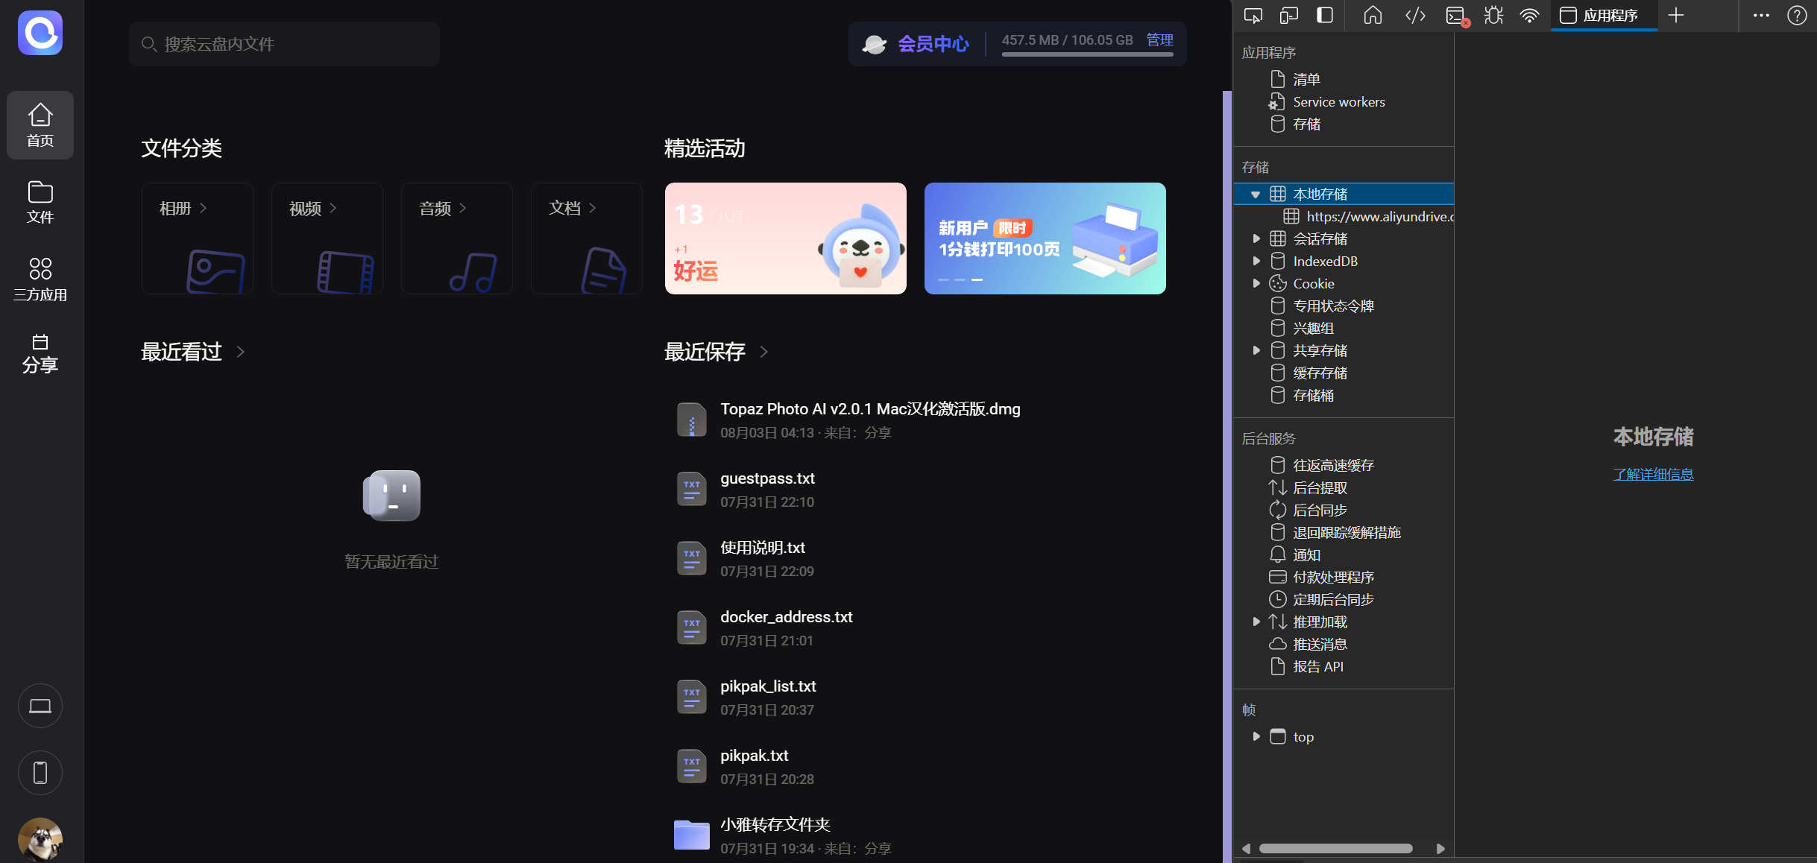The image size is (1817, 863).
Task: Switch to the 应用程序 tab
Action: 1599,15
